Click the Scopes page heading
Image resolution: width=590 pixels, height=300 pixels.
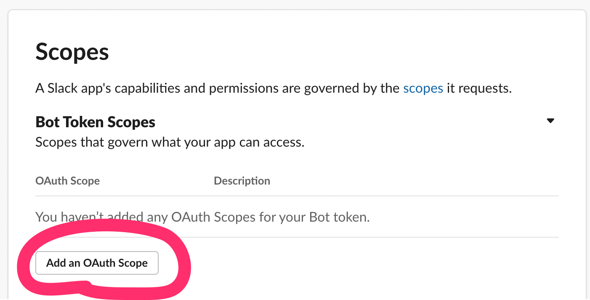(72, 52)
